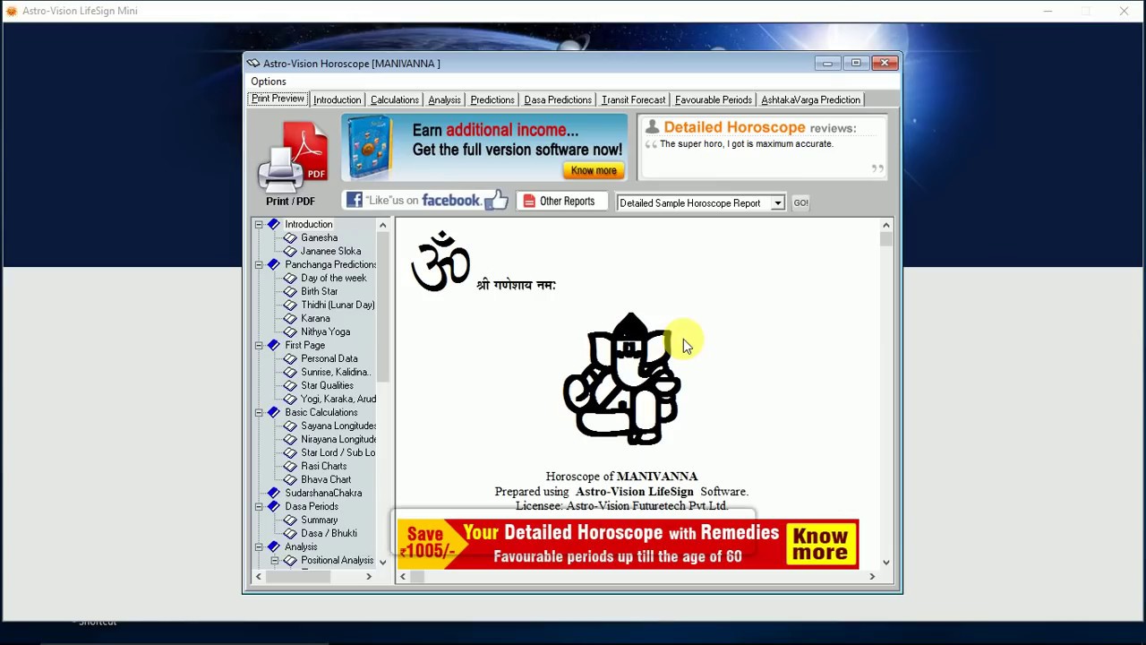Collapse the Analysis tree node
1146x645 pixels.
tap(259, 547)
